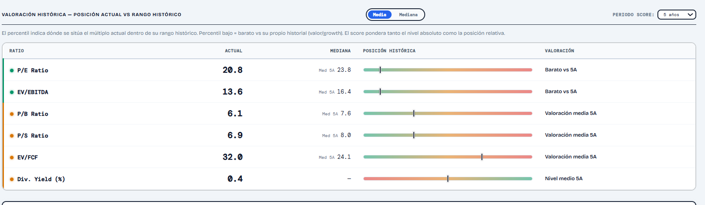Select the P/B Ratio row label
Viewport: 705px width, 205px height.
tap(33, 114)
